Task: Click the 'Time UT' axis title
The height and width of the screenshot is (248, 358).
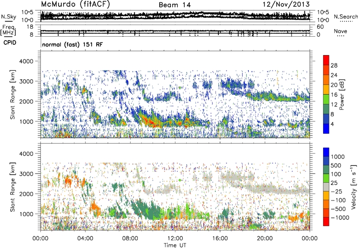Action: click(175, 245)
